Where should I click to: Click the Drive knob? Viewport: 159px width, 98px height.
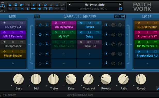[x=71, y=79]
